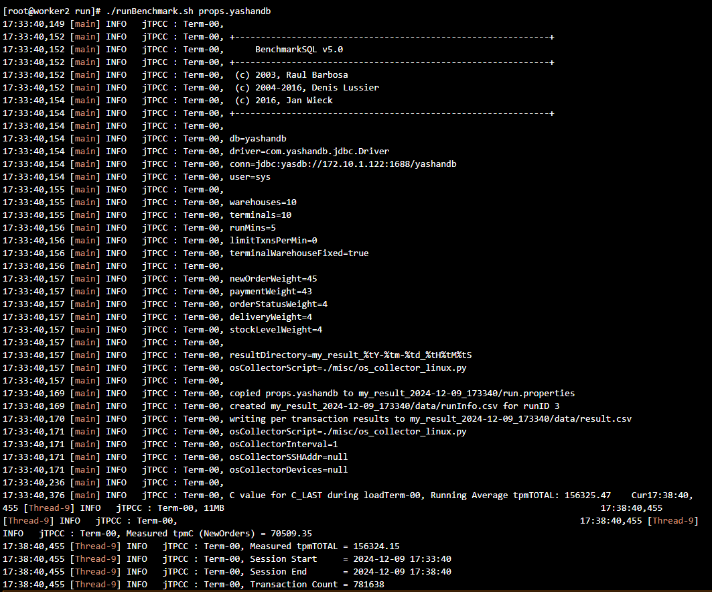The width and height of the screenshot is (712, 592).
Task: Click 'Measured tpmTOTAL = 156324.15' value
Action: point(325,546)
